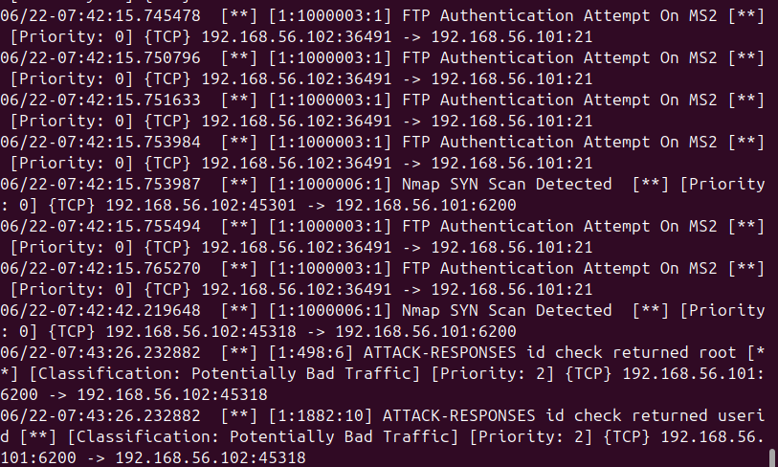Click the timestamp 06/22-07:42:15.745478
Screen dimensions: 778x467
pos(100,16)
